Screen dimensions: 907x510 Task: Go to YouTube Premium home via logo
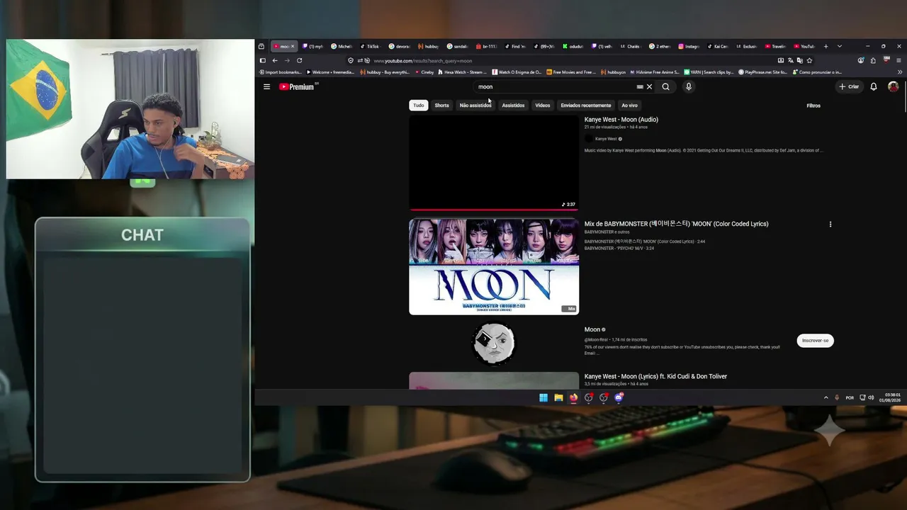(296, 86)
